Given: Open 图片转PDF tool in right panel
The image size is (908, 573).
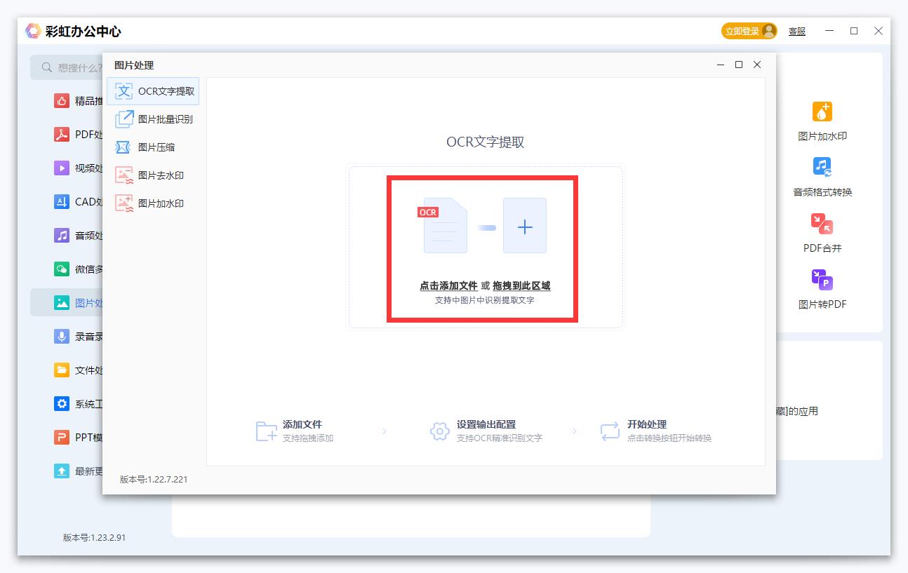Looking at the screenshot, I should coord(822,289).
